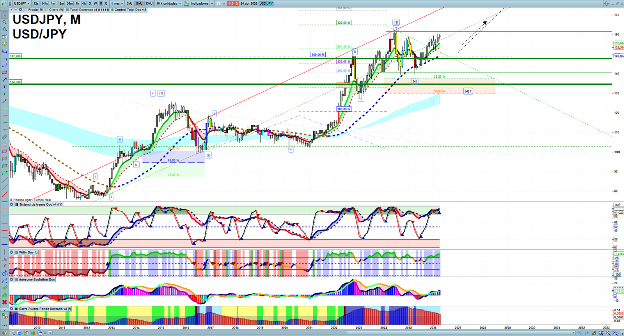
Task: Select the Q quarterly timeframe
Action: pos(106,4)
